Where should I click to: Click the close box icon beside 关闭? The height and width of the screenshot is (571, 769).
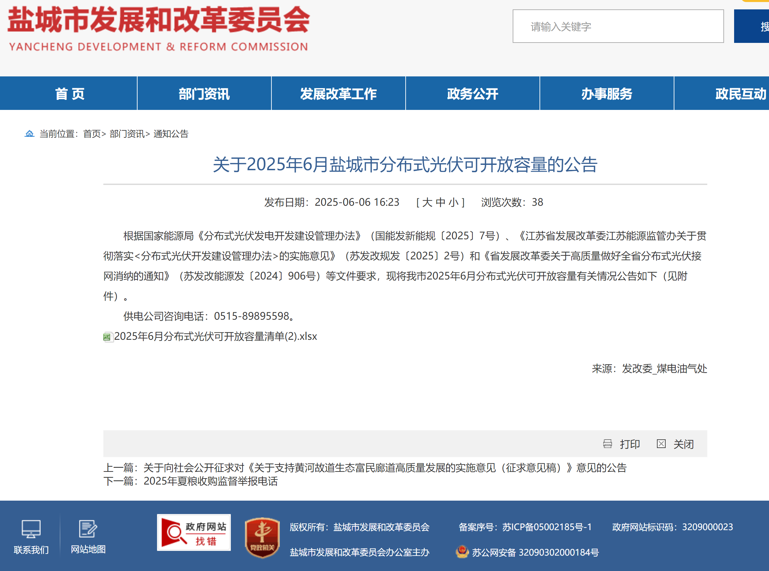[x=661, y=444]
